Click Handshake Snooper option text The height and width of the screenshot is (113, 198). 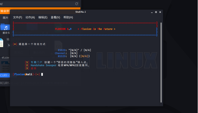click(44, 65)
